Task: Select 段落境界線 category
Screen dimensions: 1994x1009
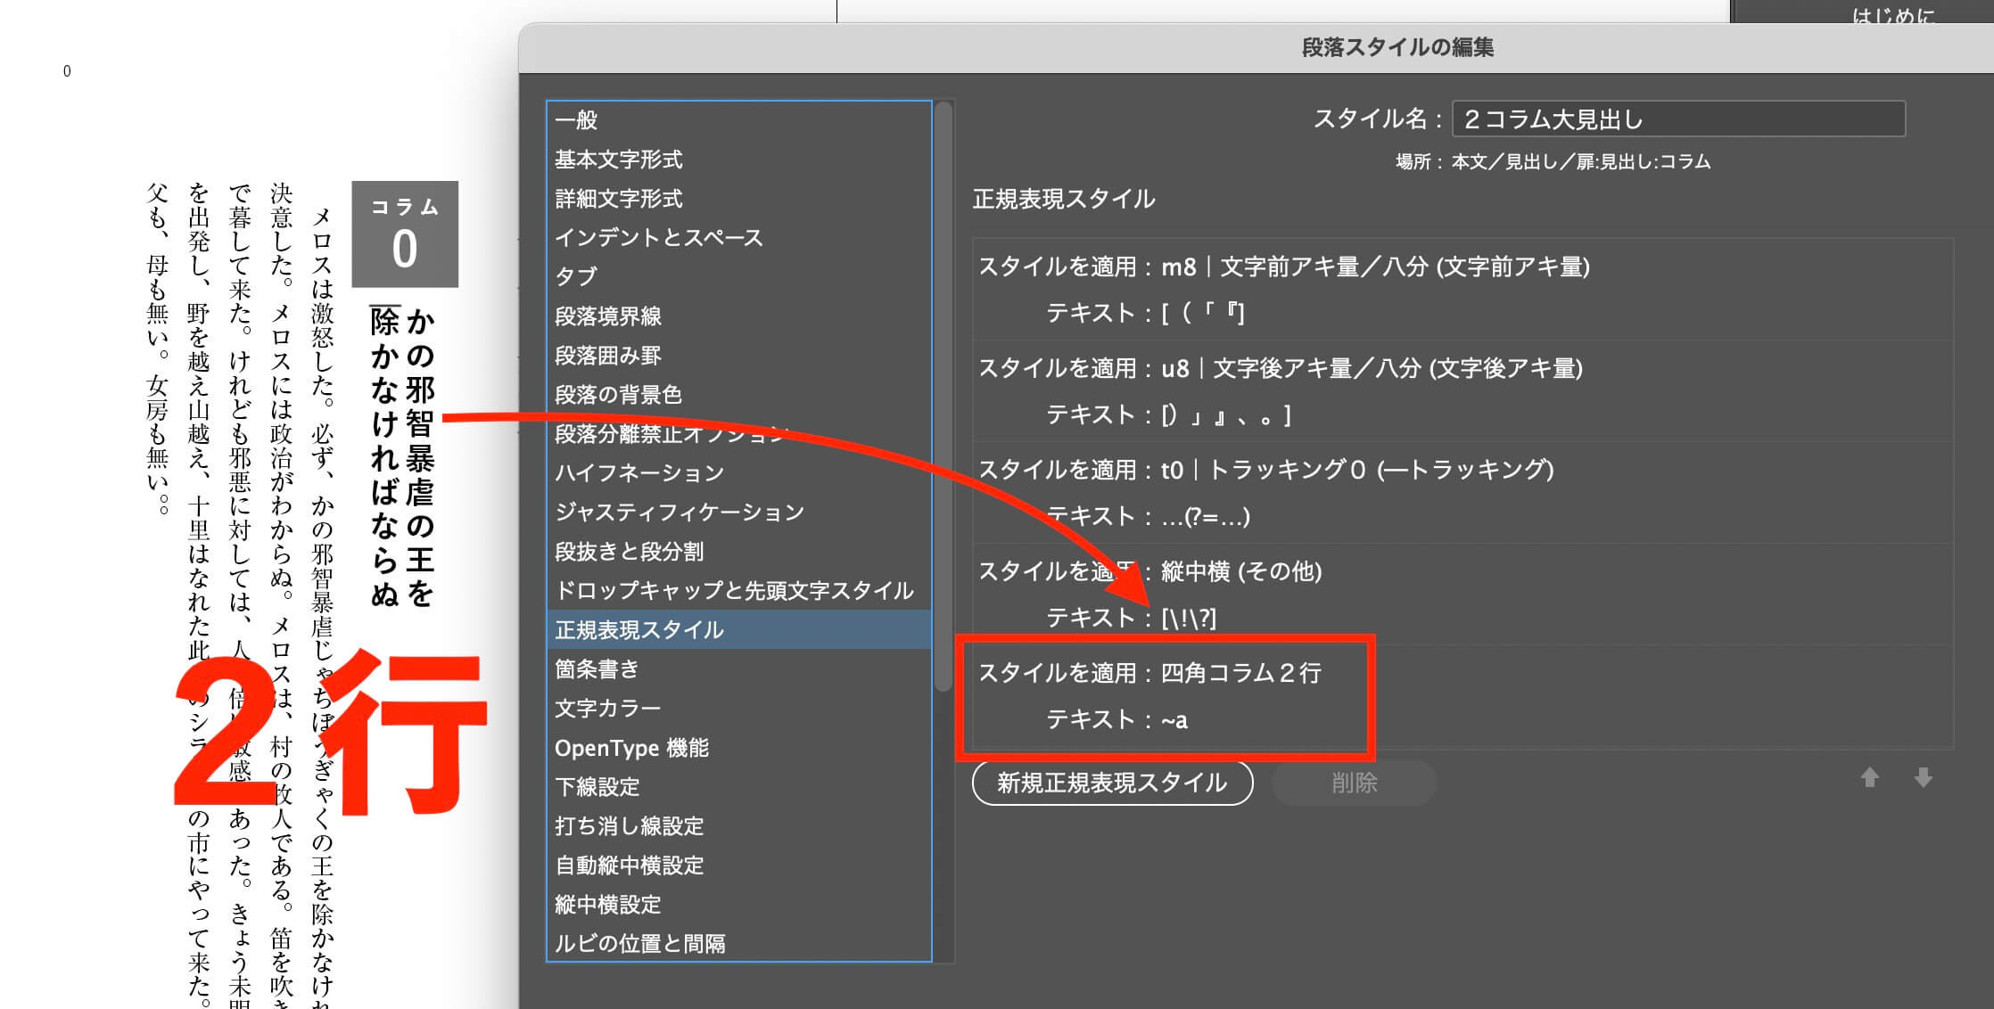Action: coord(608,316)
